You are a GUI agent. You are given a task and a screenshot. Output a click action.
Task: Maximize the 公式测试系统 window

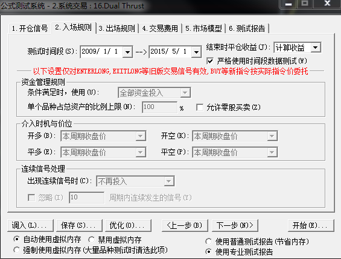[305, 4]
